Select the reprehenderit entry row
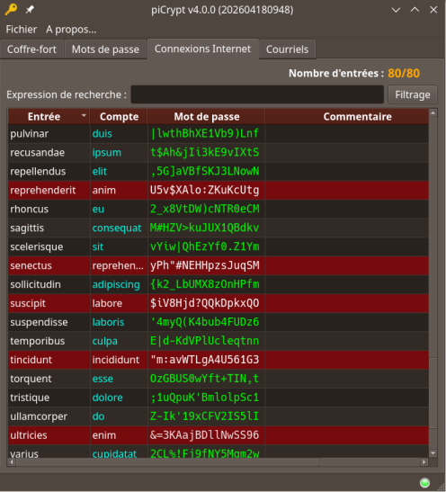 (219, 190)
